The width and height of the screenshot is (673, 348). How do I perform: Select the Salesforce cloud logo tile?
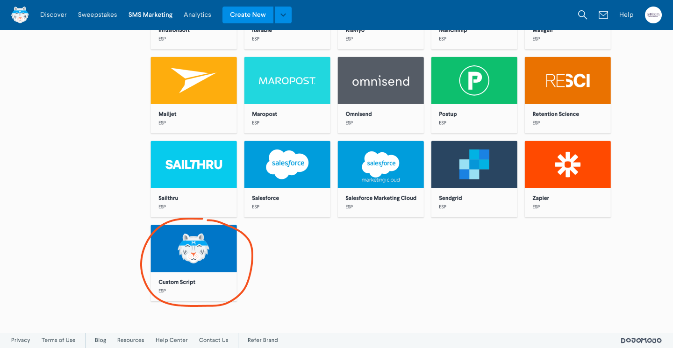click(287, 164)
